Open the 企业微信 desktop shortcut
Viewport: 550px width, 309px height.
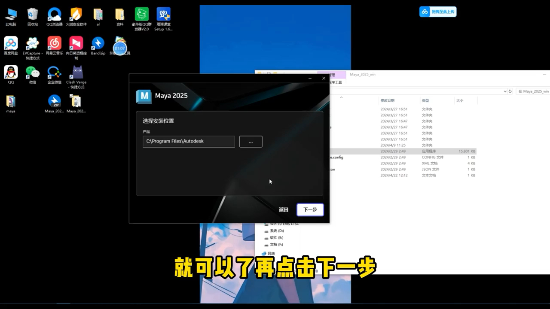tap(55, 75)
